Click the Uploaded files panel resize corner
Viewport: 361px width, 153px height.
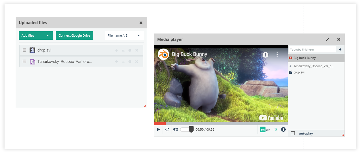(145, 106)
